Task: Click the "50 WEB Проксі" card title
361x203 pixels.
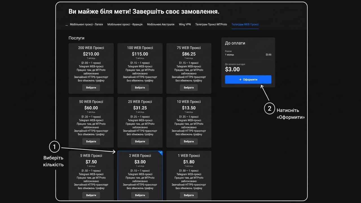Action: tap(91, 102)
